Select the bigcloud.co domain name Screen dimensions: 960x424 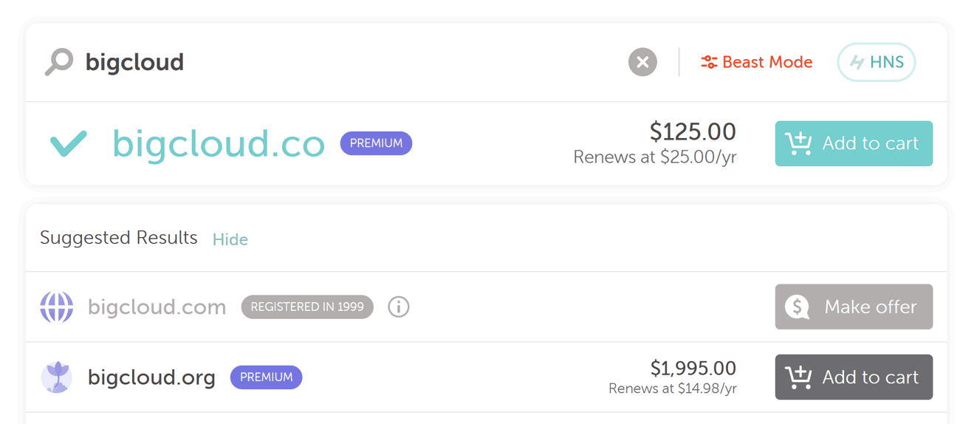coord(219,143)
